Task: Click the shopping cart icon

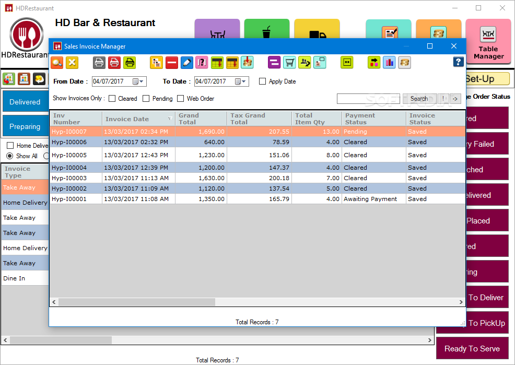Action: [x=289, y=62]
